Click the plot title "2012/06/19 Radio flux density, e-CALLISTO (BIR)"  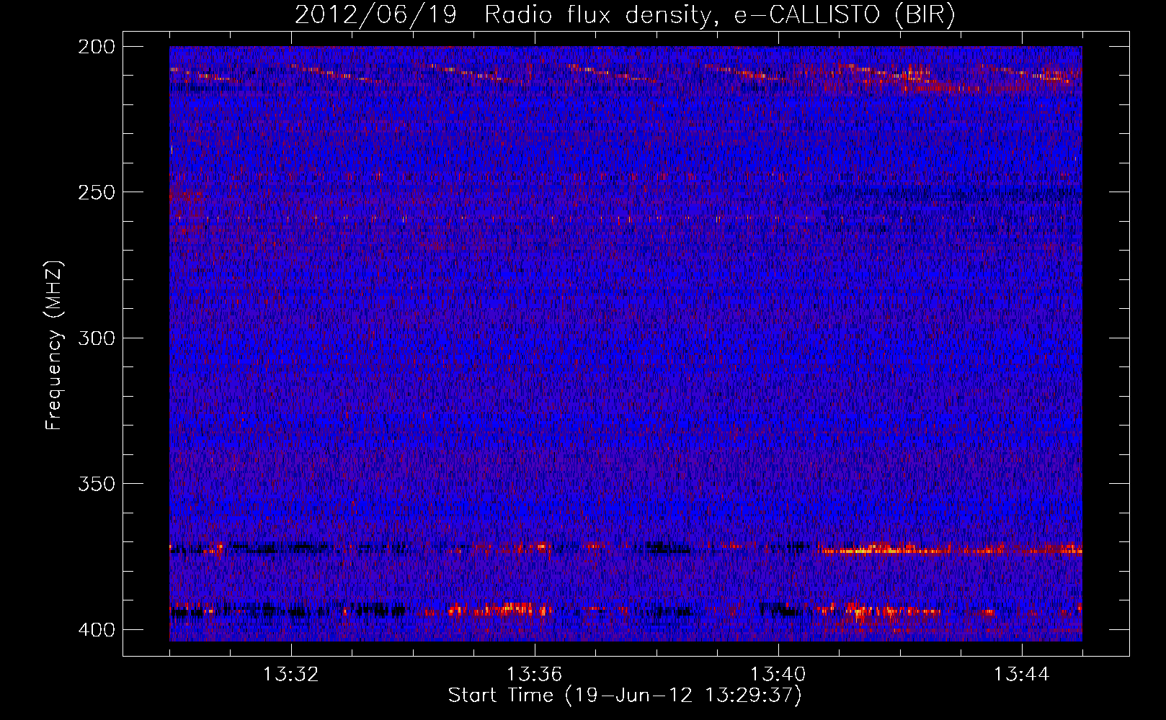625,15
